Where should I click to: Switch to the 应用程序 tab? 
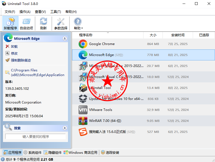(x=12, y=152)
